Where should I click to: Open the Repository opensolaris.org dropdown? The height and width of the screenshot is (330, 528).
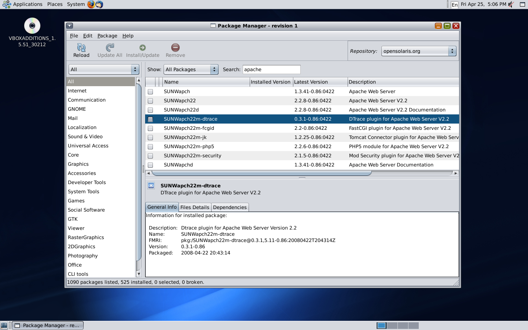[419, 51]
